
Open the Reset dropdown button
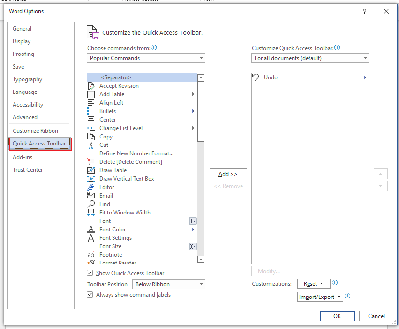[314, 283]
